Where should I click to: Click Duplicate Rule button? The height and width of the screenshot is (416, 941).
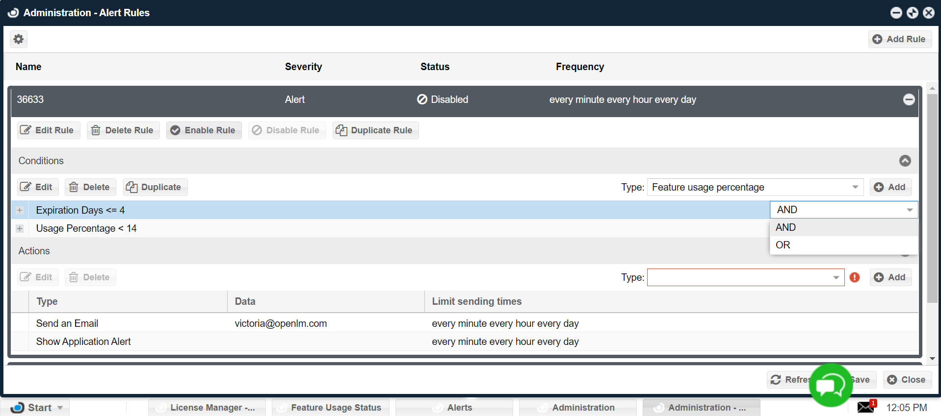click(x=375, y=130)
